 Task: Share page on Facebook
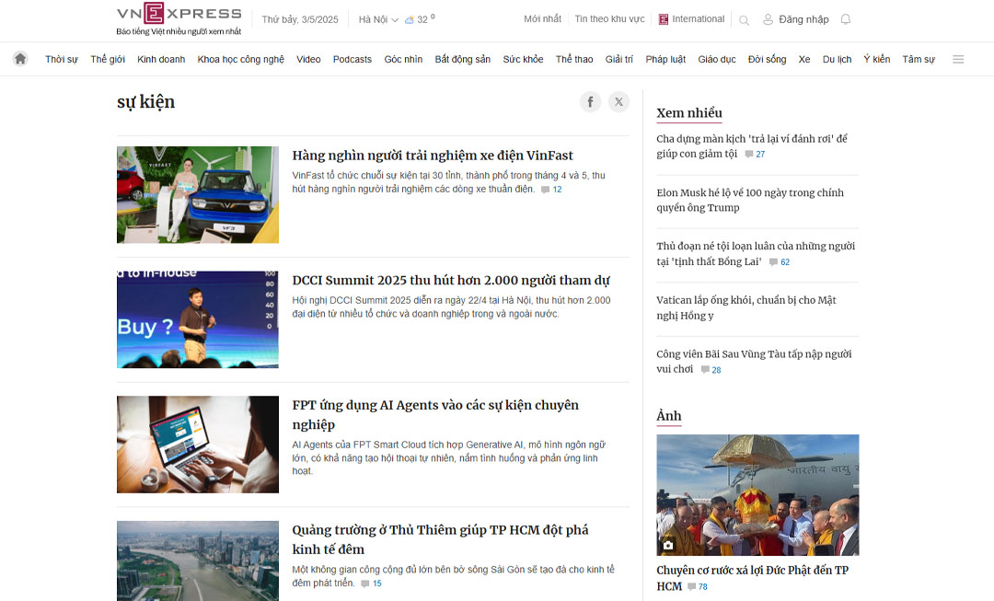click(590, 102)
